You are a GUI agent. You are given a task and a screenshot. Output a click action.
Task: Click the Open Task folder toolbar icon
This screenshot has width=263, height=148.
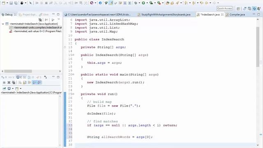coord(172,3)
